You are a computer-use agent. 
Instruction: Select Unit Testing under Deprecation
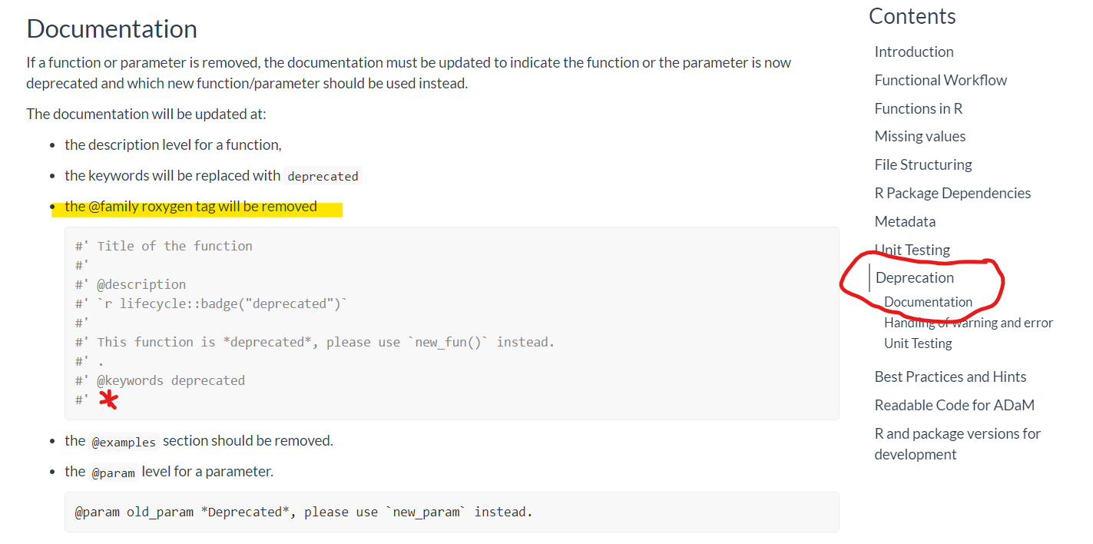[918, 343]
